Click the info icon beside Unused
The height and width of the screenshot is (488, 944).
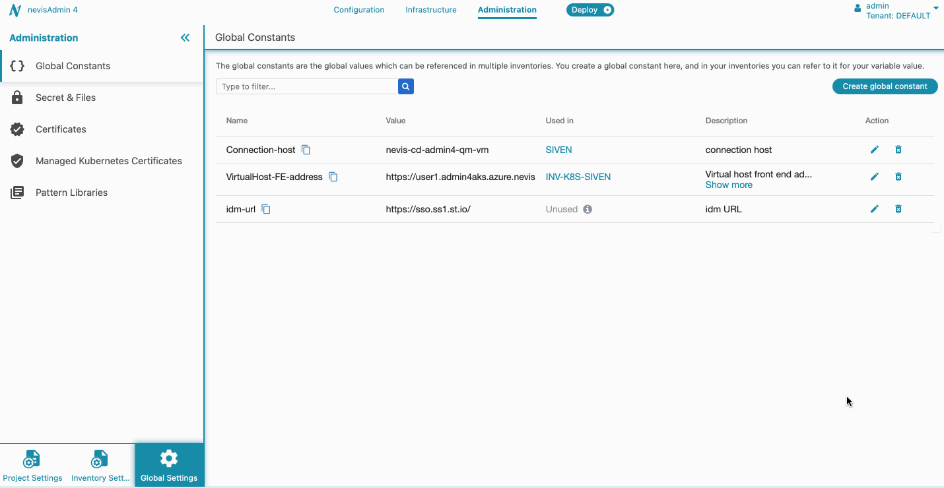point(588,209)
